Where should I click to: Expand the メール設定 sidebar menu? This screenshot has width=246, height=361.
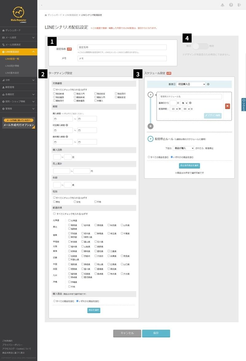coord(19,38)
